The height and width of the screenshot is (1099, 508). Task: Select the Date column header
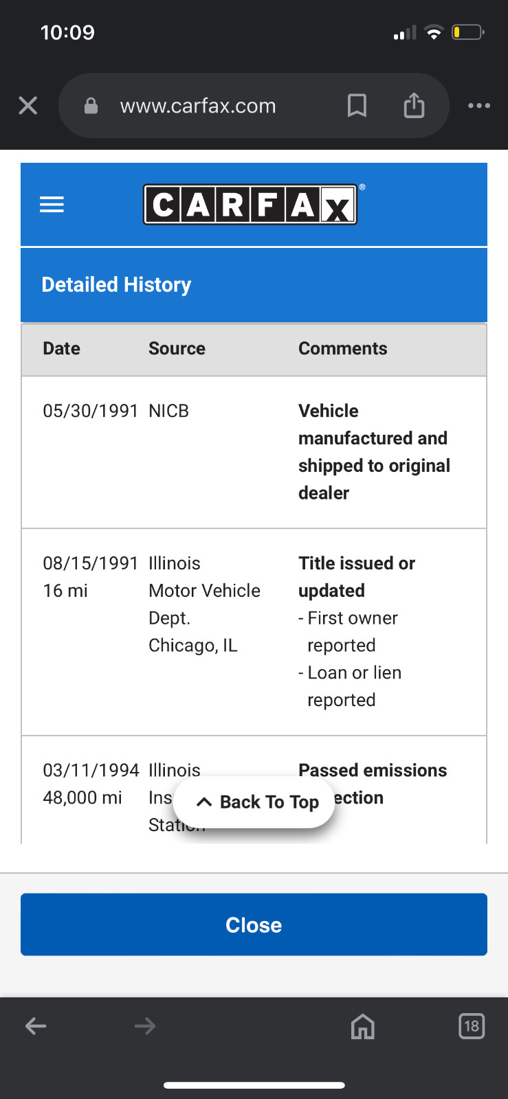pyautogui.click(x=62, y=349)
